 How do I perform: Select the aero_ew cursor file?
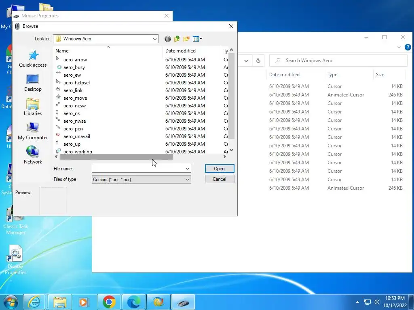click(x=72, y=75)
